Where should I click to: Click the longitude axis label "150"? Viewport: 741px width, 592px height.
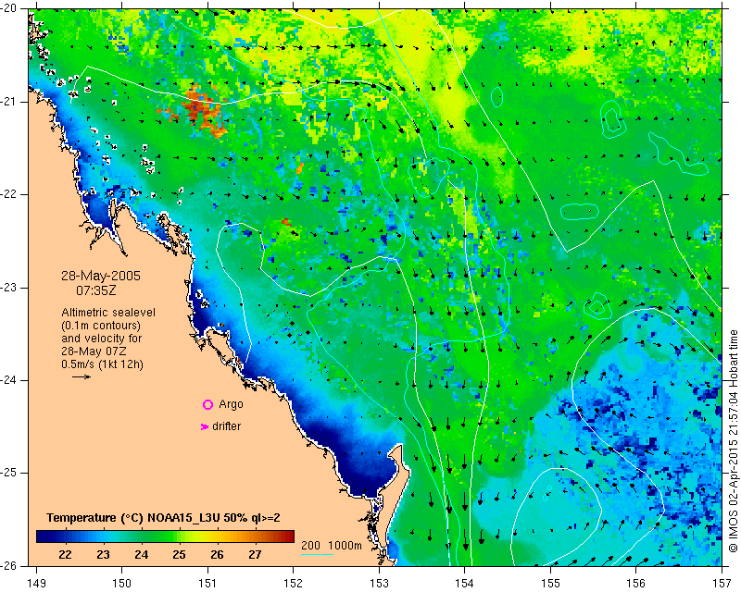click(x=121, y=584)
